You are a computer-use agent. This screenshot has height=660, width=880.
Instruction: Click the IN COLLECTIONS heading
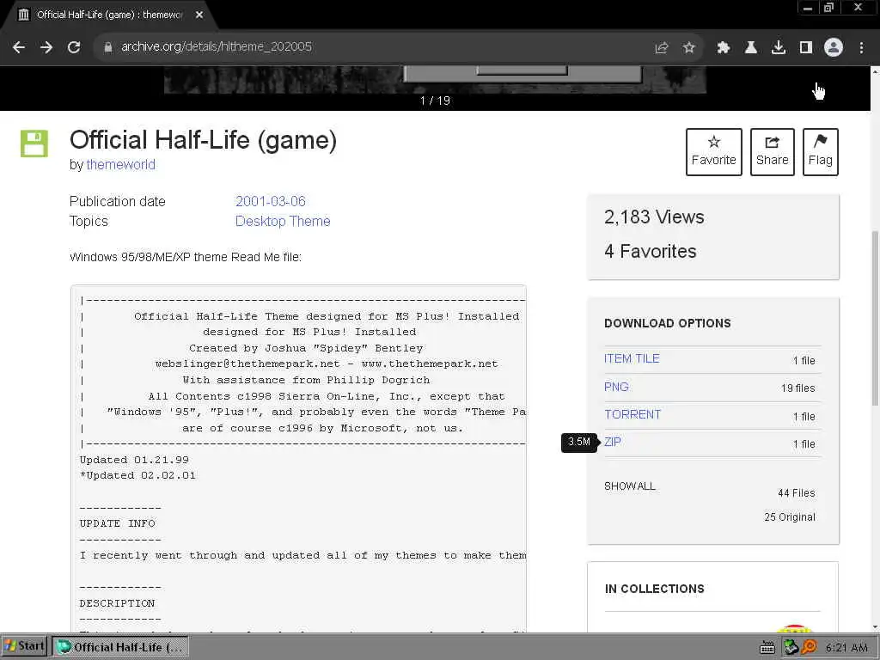pyautogui.click(x=654, y=589)
